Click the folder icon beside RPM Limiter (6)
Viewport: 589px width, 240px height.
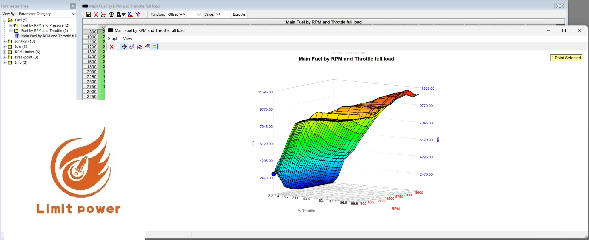point(10,52)
